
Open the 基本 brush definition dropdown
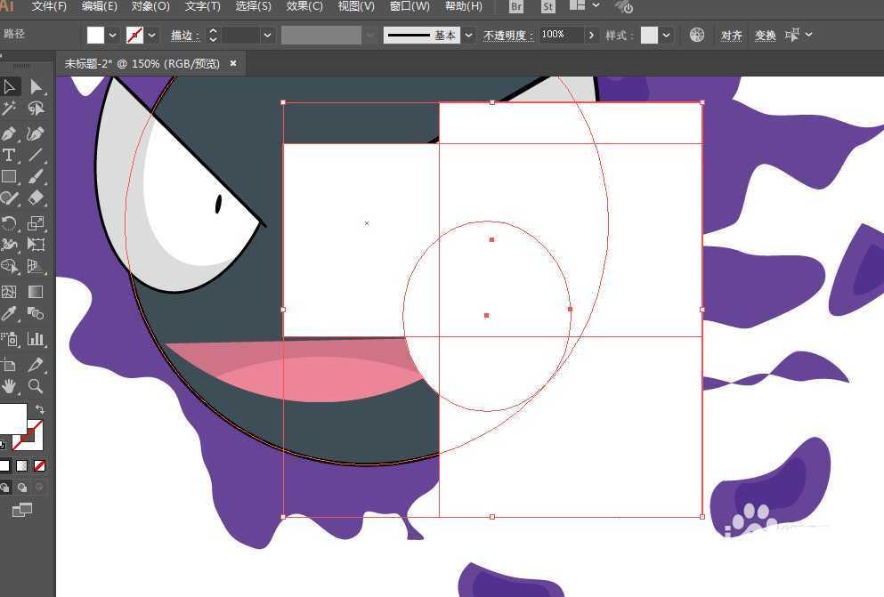pos(468,36)
